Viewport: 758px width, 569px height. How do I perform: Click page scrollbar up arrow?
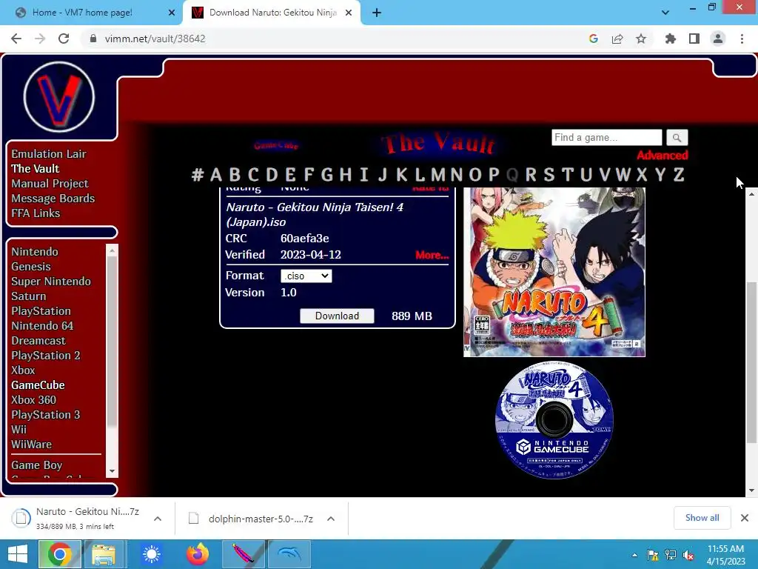pos(751,194)
